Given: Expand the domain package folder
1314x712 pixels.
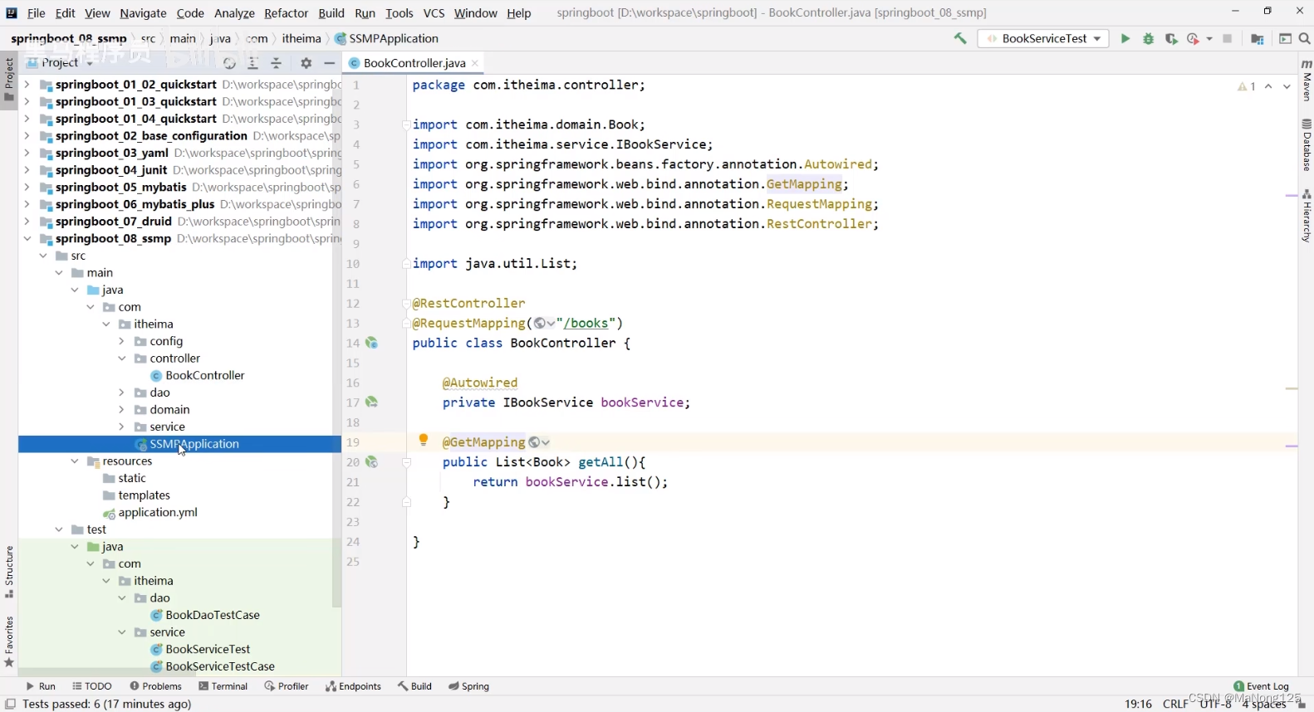Looking at the screenshot, I should [x=121, y=410].
